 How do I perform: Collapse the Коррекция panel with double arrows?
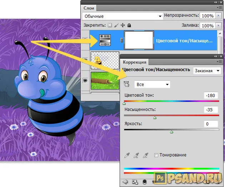coord(215,57)
